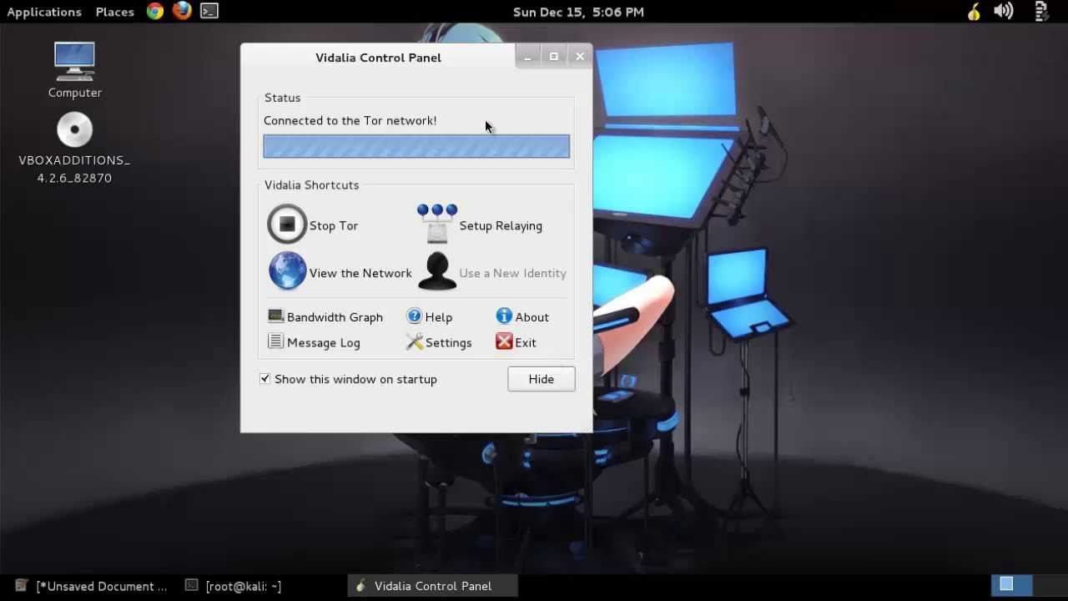Open the Bandwidth Graph icon
Image resolution: width=1068 pixels, height=601 pixels.
coord(275,316)
